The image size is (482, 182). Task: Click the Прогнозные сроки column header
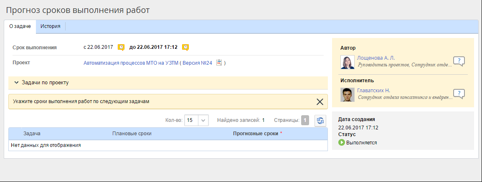click(256, 134)
